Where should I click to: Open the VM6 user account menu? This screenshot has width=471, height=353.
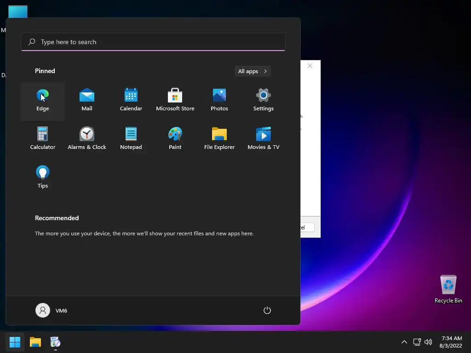tap(52, 310)
